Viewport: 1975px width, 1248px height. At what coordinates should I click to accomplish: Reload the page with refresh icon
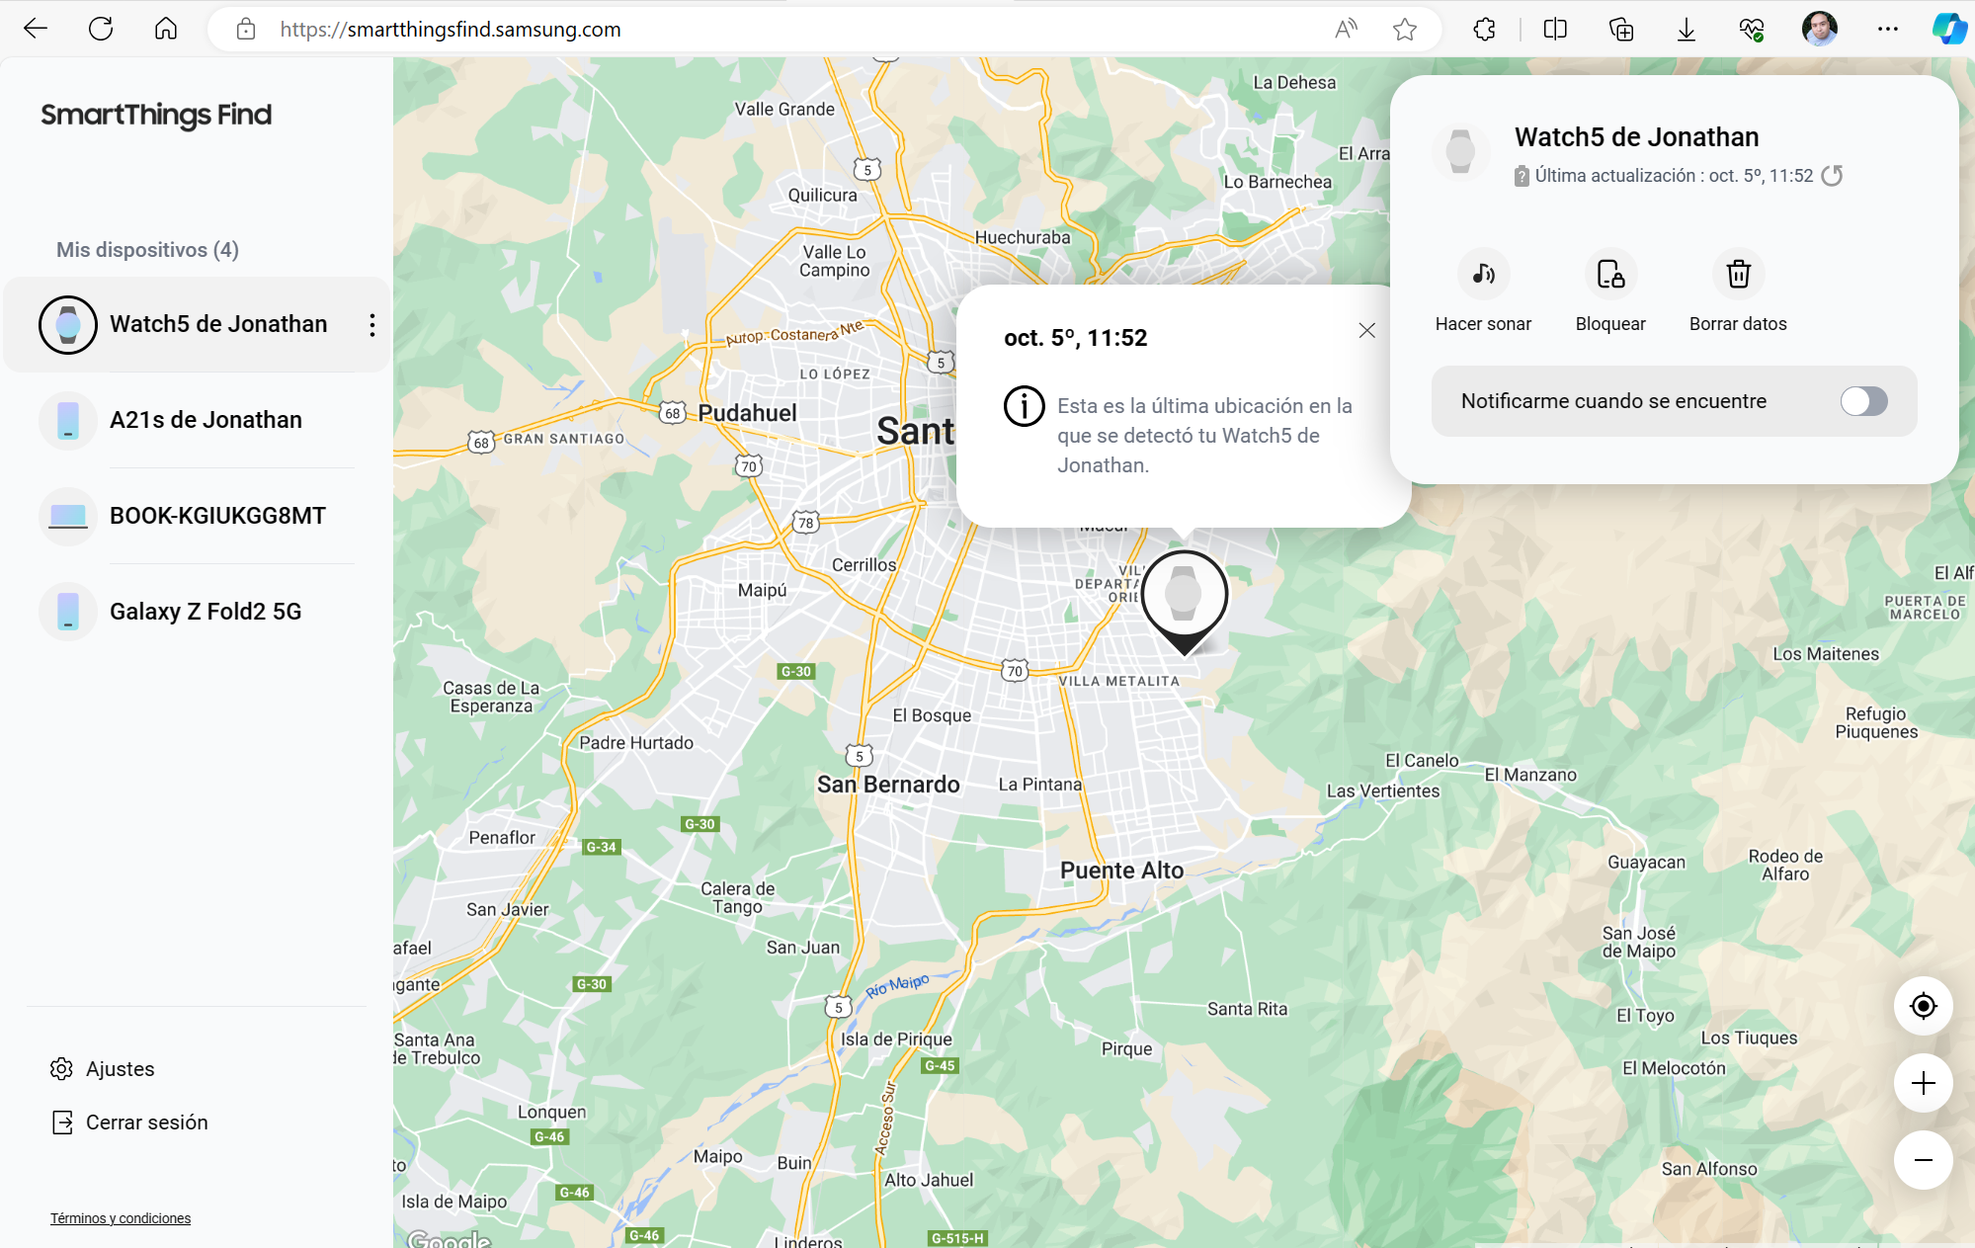101,29
